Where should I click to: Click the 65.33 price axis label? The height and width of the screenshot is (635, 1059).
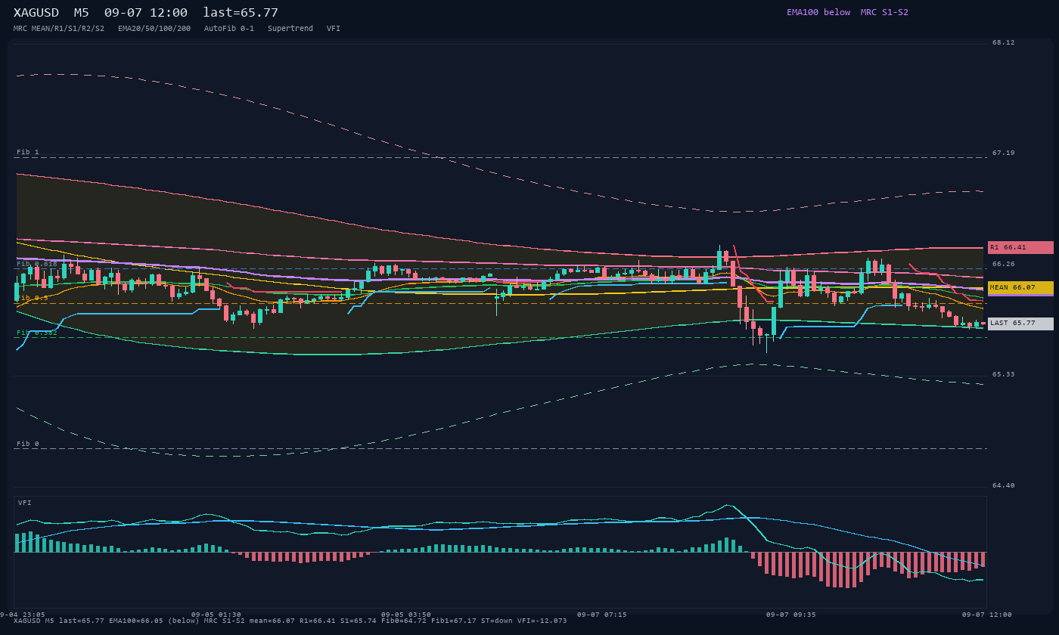(1004, 374)
